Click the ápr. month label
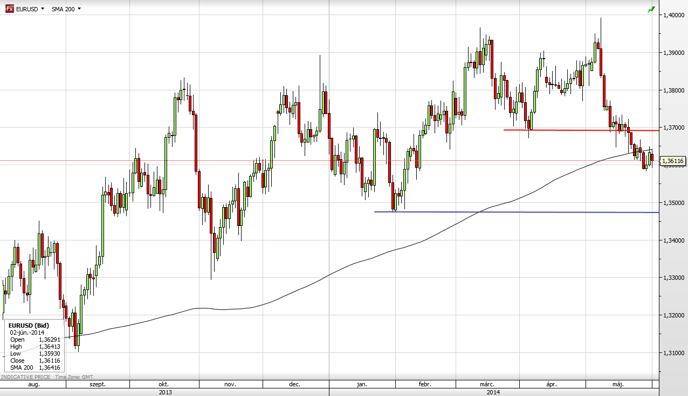The height and width of the screenshot is (396, 688). point(552,385)
